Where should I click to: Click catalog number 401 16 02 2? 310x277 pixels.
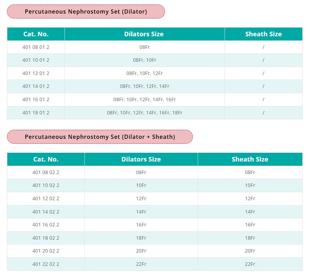click(46, 225)
